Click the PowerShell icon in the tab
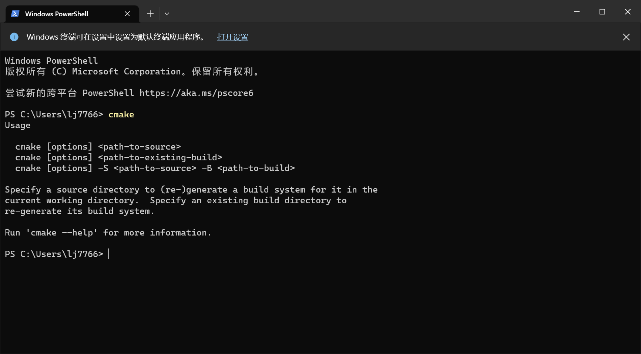The height and width of the screenshot is (354, 641). pos(15,14)
